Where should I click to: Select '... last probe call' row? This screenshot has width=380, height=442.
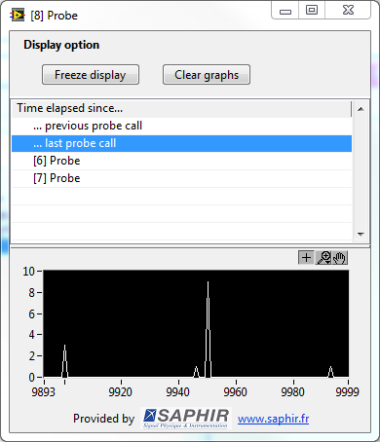tap(181, 143)
